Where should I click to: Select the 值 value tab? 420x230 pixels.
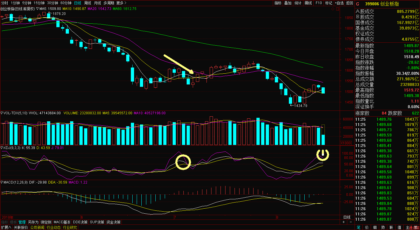coord(399,227)
